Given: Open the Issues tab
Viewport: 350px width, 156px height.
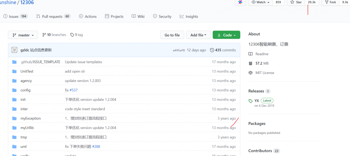Looking at the screenshot, I should point(15,16).
